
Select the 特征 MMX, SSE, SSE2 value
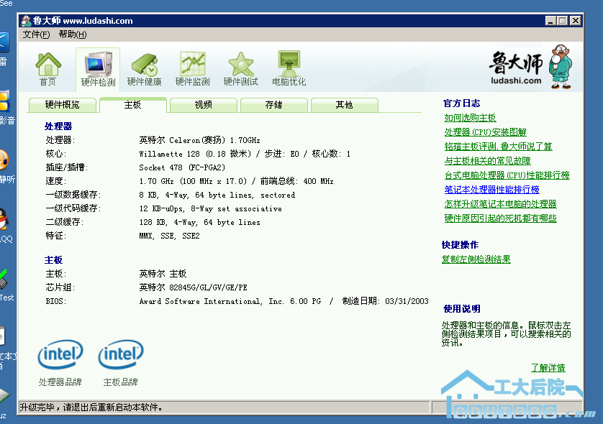[169, 236]
